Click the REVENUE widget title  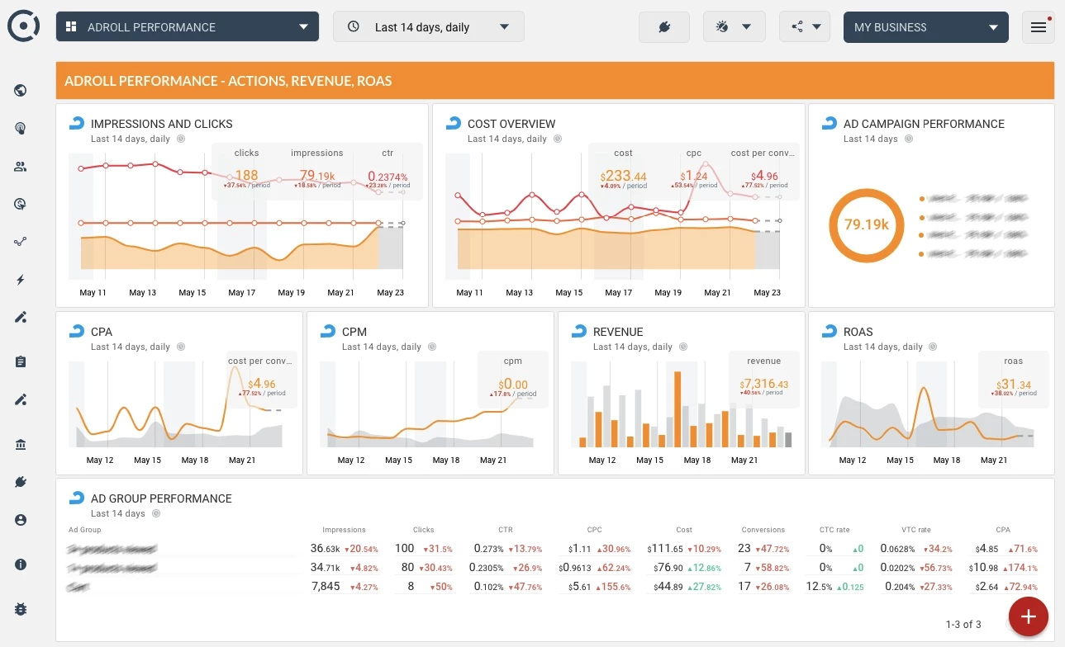[618, 332]
